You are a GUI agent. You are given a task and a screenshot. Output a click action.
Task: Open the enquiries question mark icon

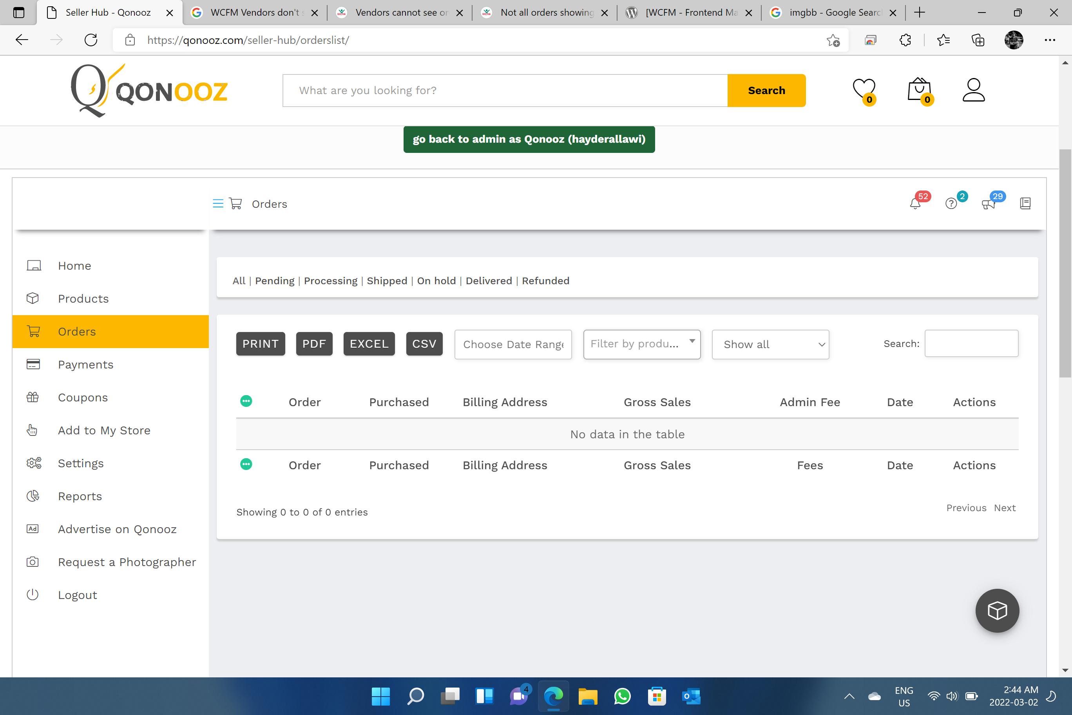pyautogui.click(x=951, y=203)
